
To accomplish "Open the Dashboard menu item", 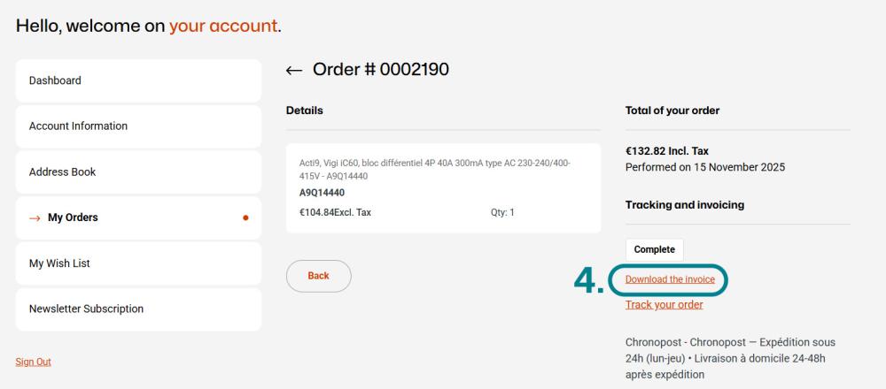I will [138, 80].
